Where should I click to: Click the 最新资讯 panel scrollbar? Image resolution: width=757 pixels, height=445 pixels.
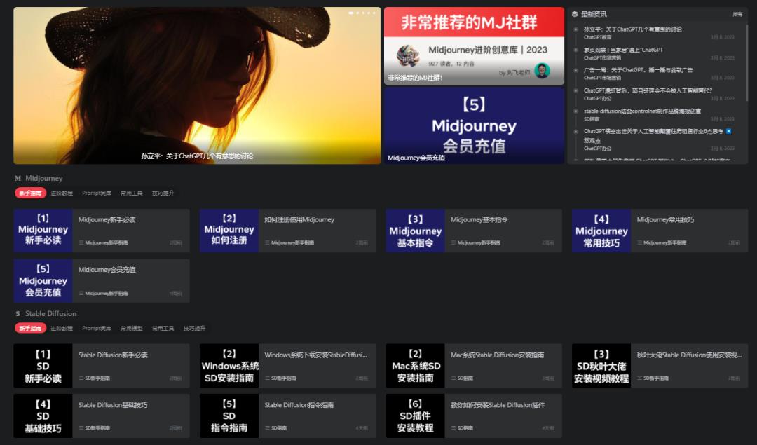point(747,63)
